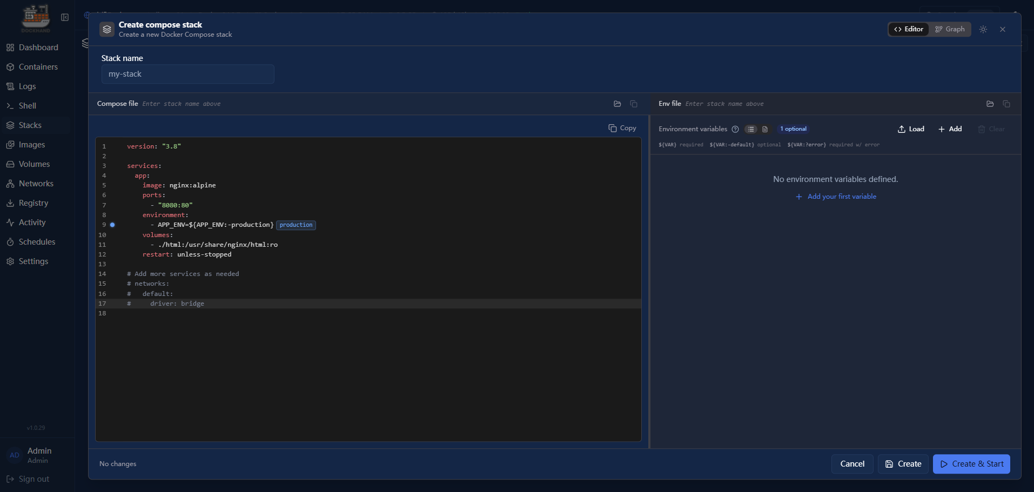Screen dimensions: 1034x492
Task: Click the Settings gear icon
Action: point(10,261)
